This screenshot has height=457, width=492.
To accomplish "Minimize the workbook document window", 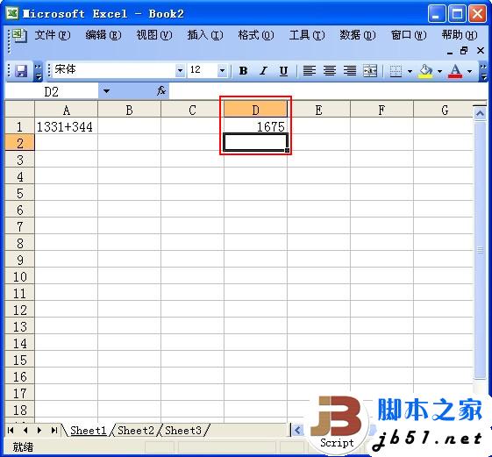I will point(450,52).
